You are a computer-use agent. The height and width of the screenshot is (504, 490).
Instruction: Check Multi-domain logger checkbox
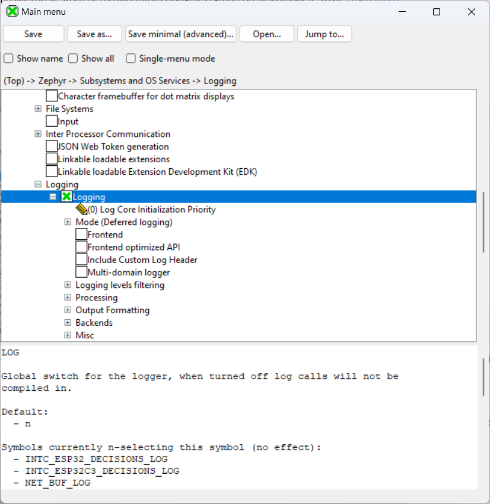tap(81, 272)
